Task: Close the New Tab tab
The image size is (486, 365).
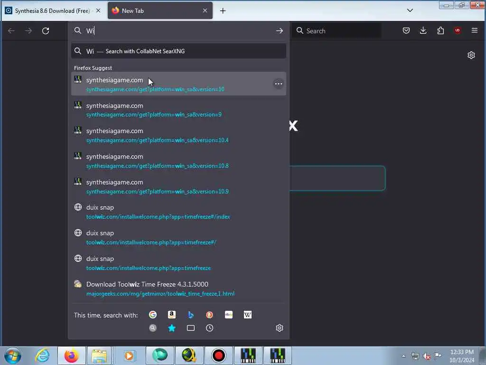Action: pyautogui.click(x=205, y=10)
